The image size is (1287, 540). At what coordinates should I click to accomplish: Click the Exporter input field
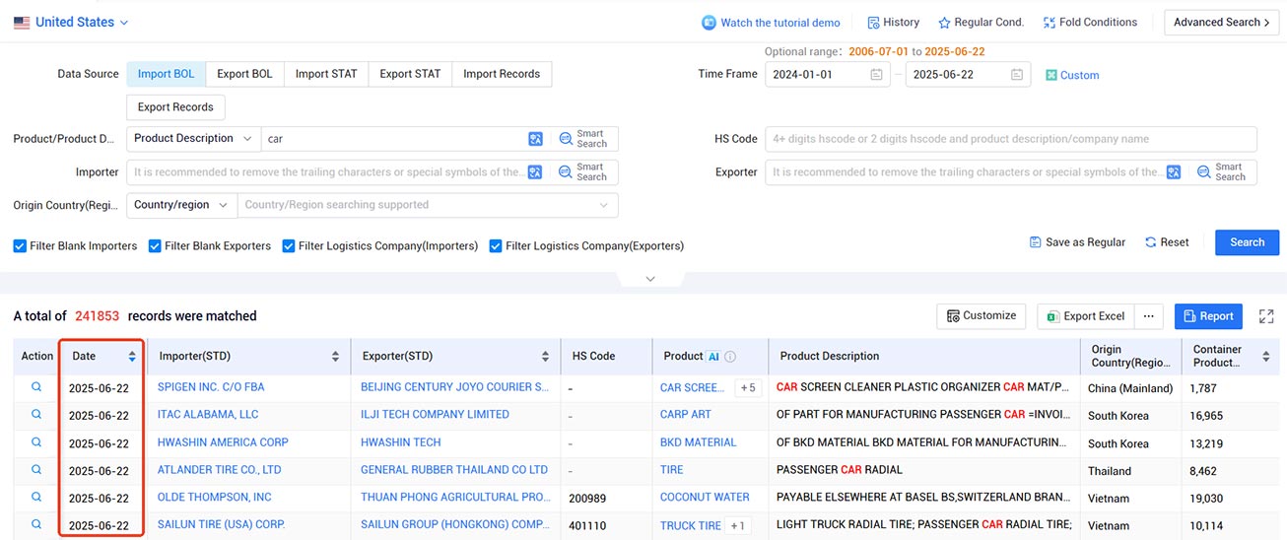tap(965, 172)
